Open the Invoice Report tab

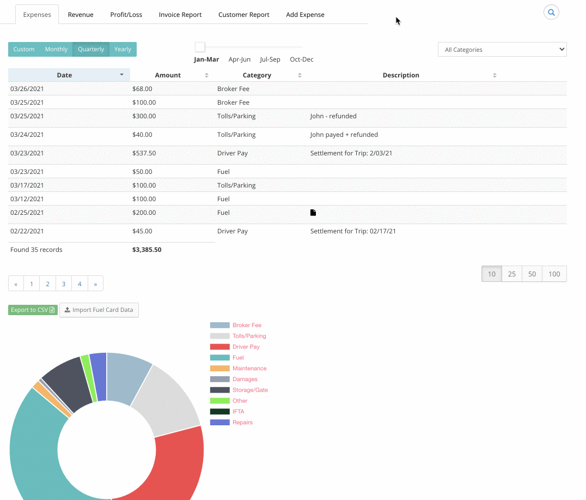coord(180,15)
